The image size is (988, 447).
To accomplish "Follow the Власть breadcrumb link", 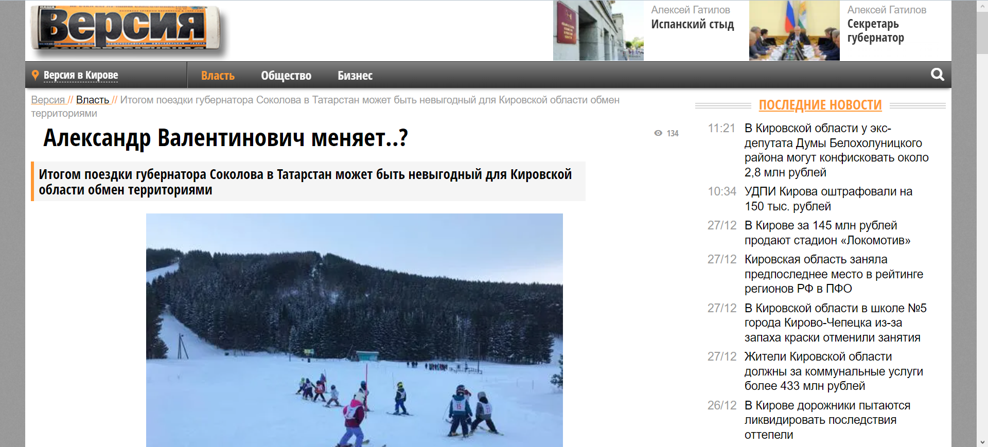I will (x=93, y=100).
